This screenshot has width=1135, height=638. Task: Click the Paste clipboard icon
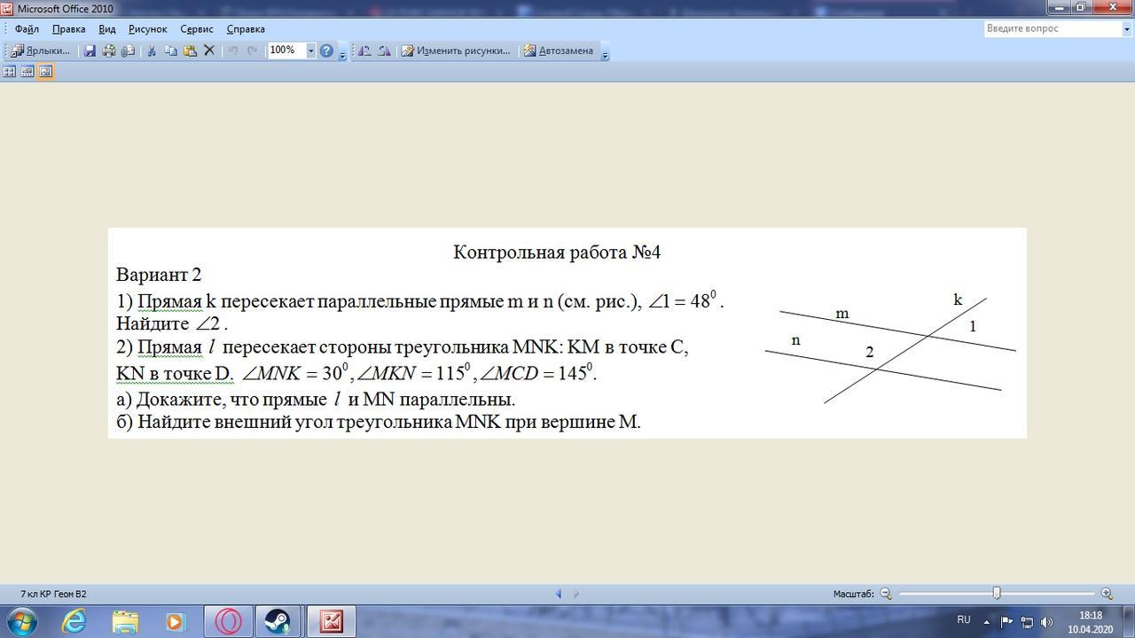[x=190, y=51]
